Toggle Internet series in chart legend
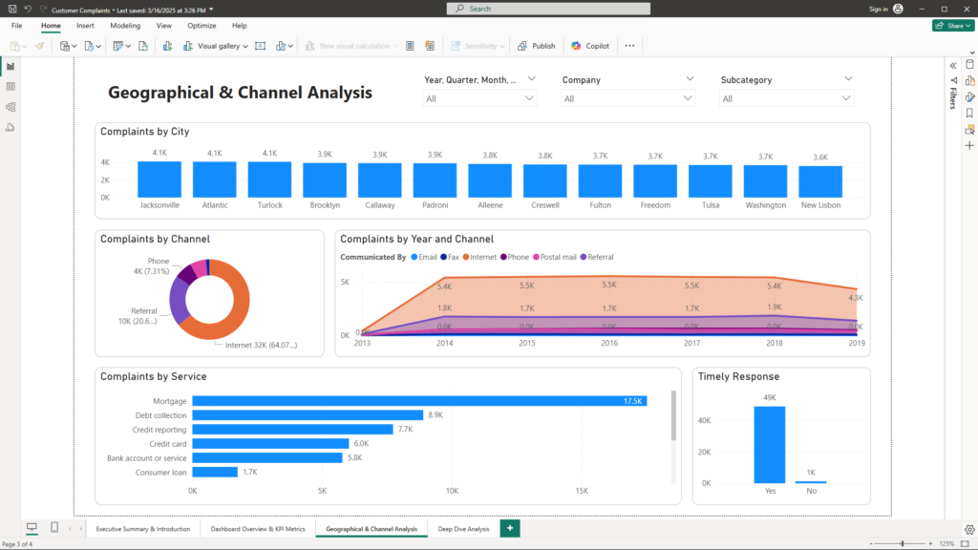The width and height of the screenshot is (978, 550). tap(480, 257)
